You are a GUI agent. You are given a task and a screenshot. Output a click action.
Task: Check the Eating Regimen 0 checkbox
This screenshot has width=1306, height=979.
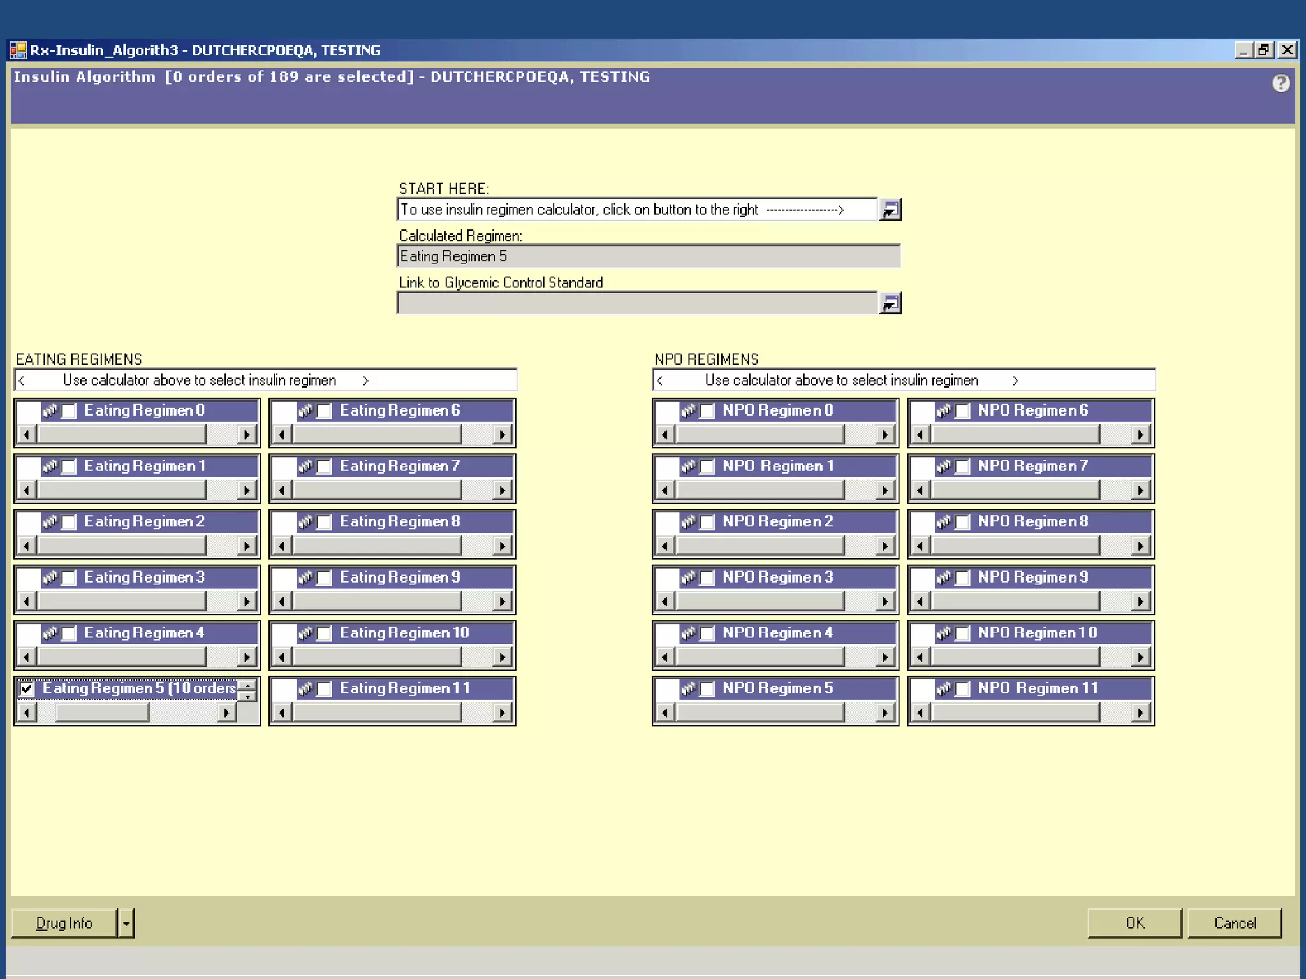click(x=69, y=411)
